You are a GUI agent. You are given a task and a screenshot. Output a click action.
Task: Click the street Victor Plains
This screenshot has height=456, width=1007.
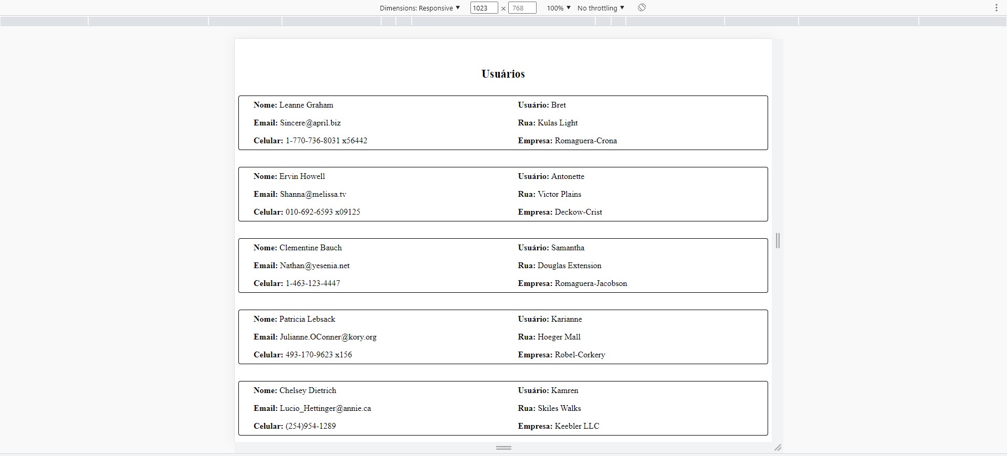(560, 194)
